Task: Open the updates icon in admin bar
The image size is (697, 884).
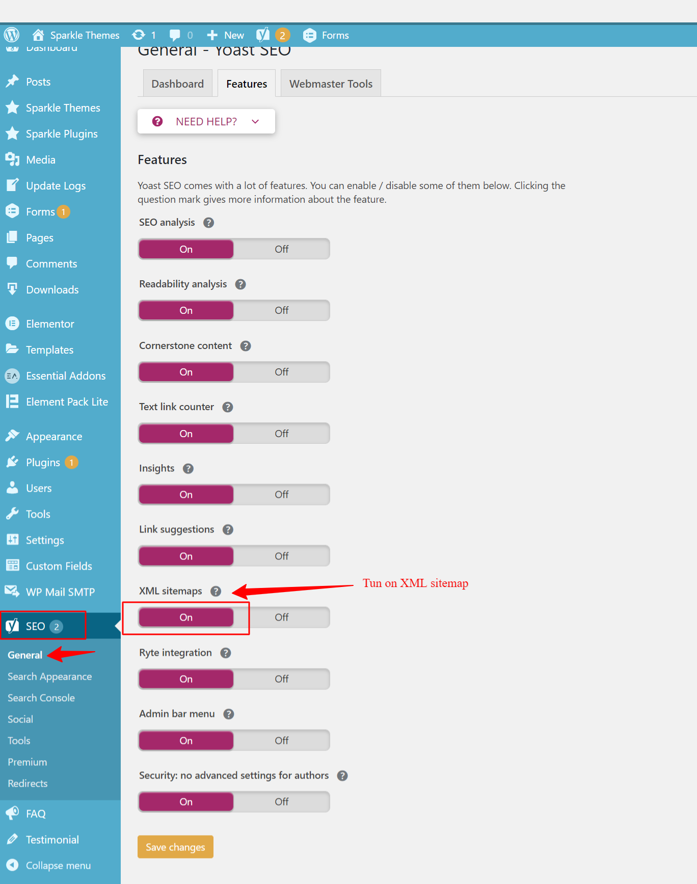Action: click(138, 35)
